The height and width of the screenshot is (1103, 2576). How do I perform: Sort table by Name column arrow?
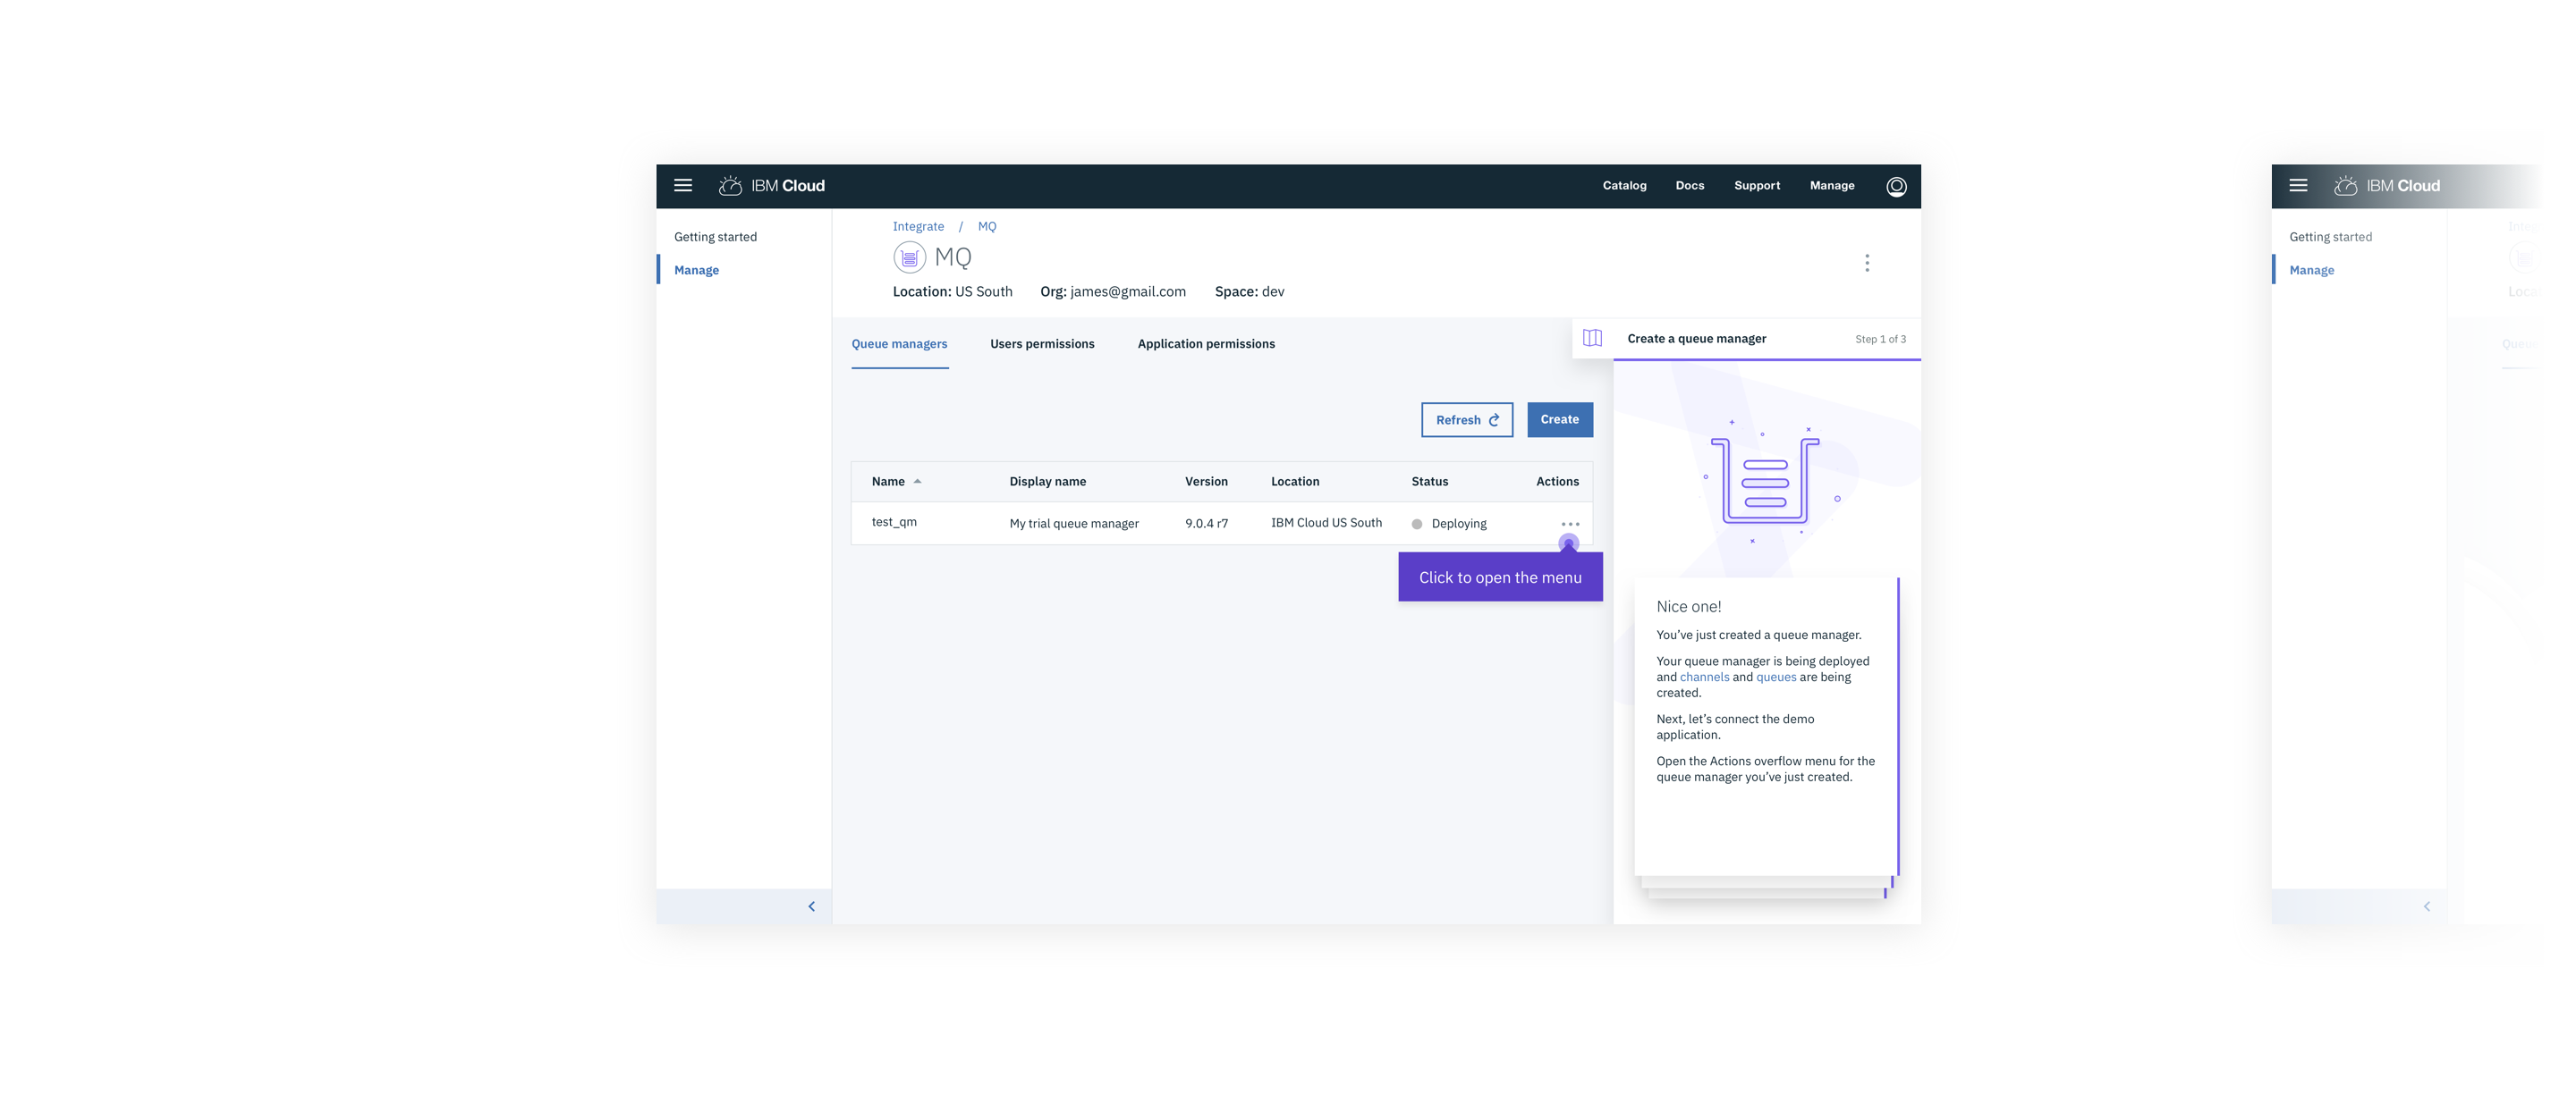917,482
